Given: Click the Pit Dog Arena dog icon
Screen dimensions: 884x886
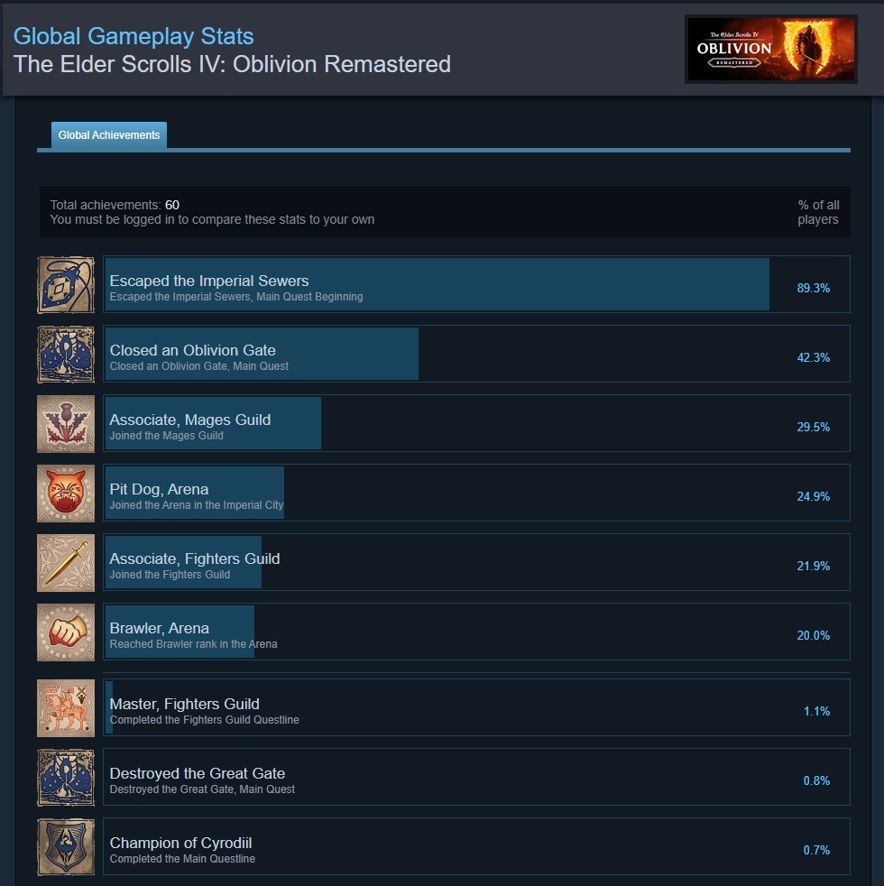Looking at the screenshot, I should (66, 494).
